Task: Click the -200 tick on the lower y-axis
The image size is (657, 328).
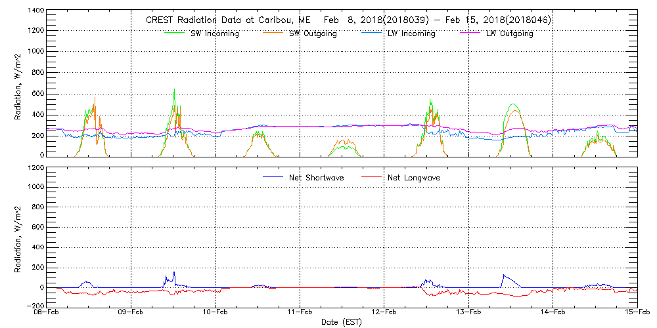Action: 33,306
